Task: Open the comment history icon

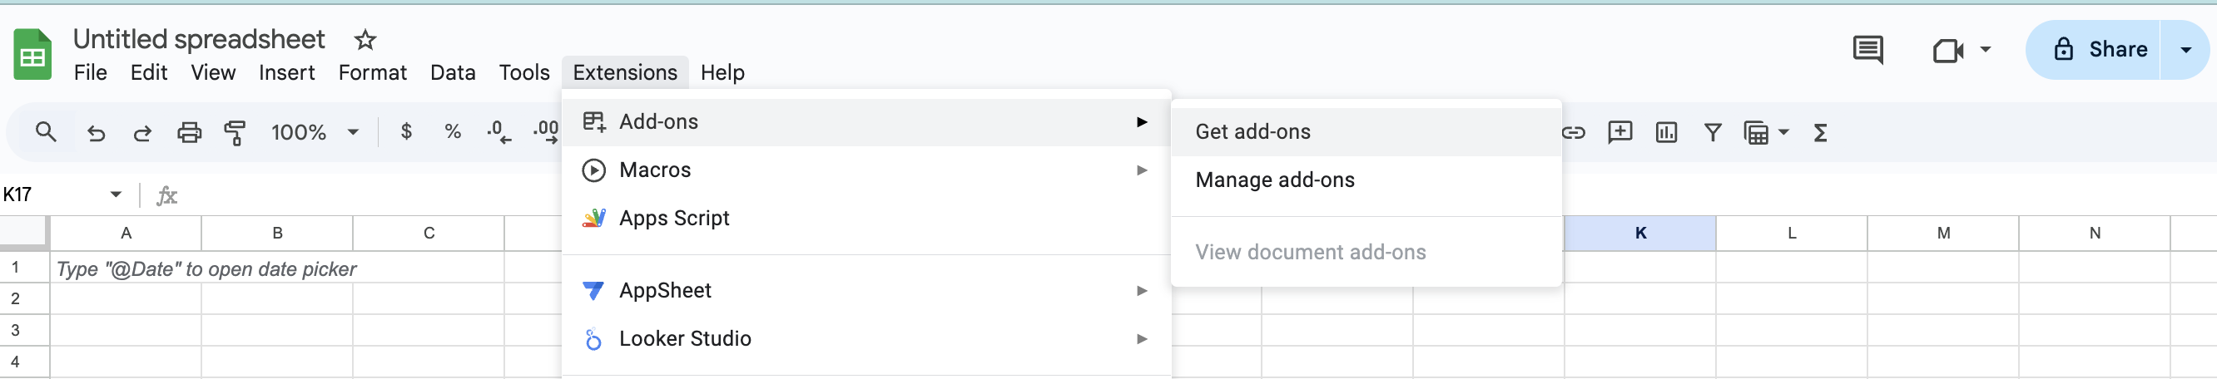Action: click(x=1867, y=50)
